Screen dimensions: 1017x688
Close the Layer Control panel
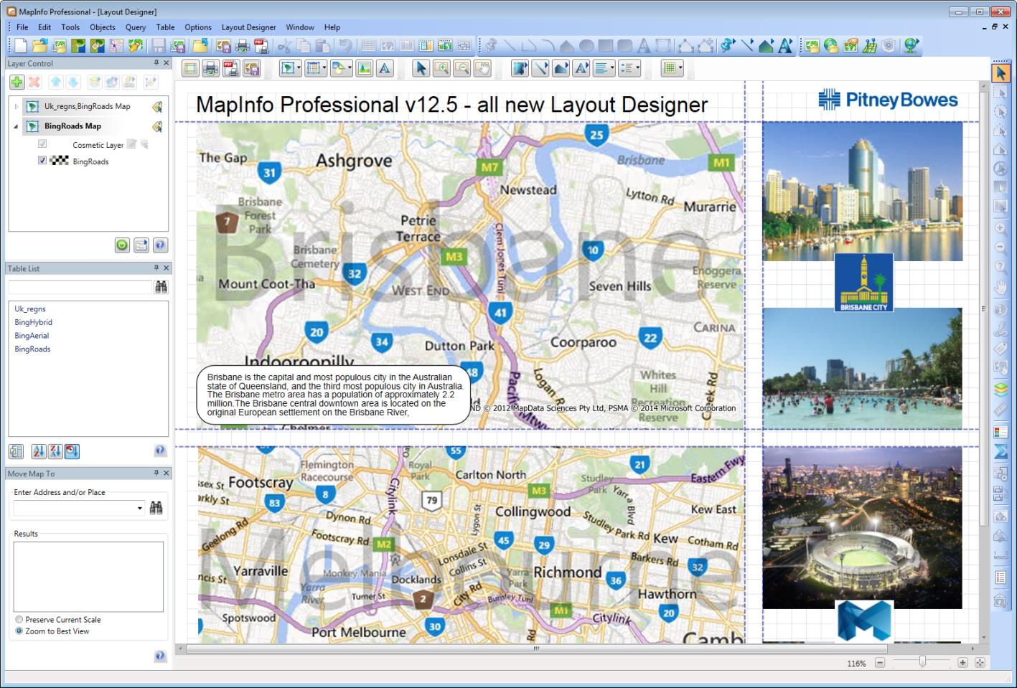tap(167, 63)
